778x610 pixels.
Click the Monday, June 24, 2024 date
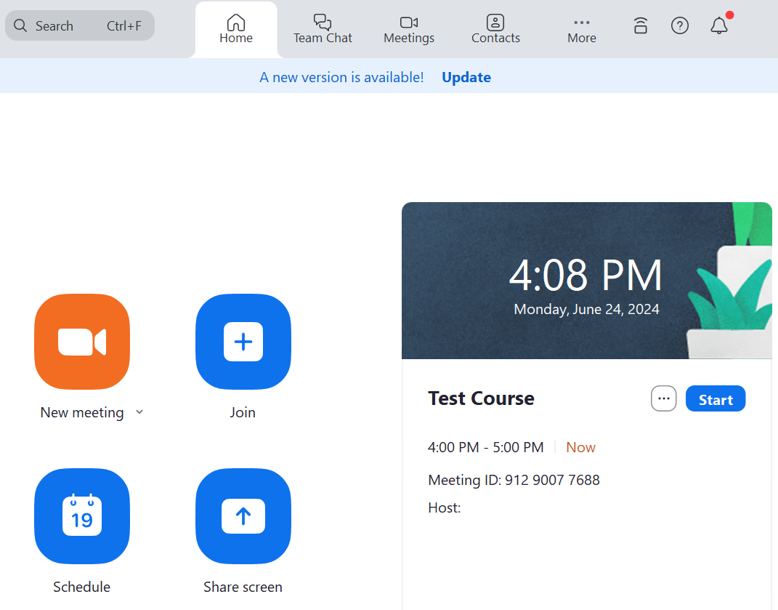click(x=586, y=309)
